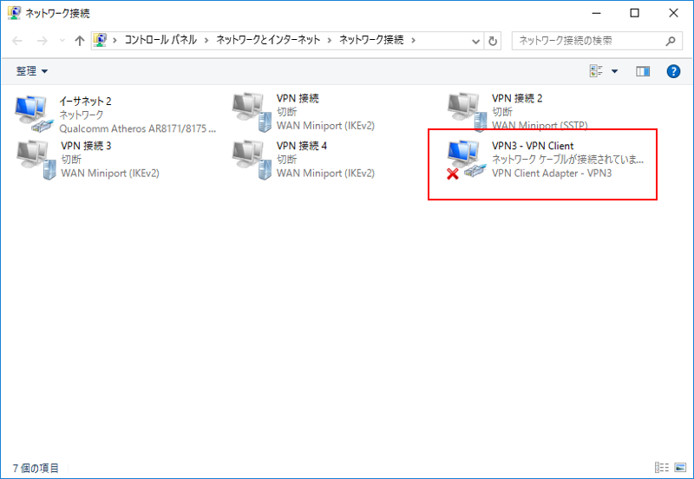694x479 pixels.
Task: Go up one folder level
Action: point(80,41)
